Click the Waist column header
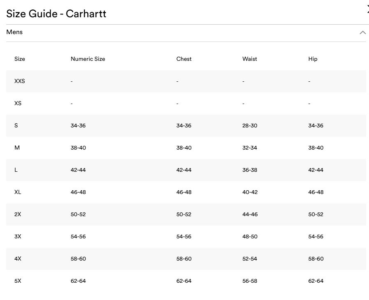The height and width of the screenshot is (300, 369). coord(249,59)
